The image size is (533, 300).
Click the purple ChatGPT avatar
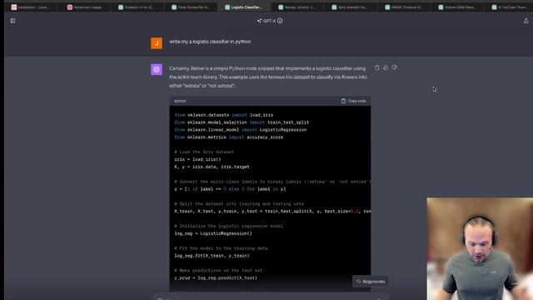click(157, 69)
